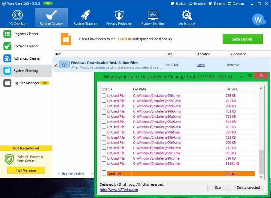Click the Remove suggestion text
The height and width of the screenshot is (198, 271).
pos(233,65)
